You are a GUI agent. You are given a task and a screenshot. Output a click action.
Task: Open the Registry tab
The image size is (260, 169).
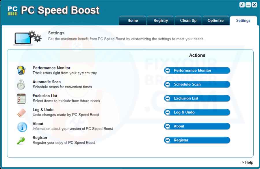(161, 21)
